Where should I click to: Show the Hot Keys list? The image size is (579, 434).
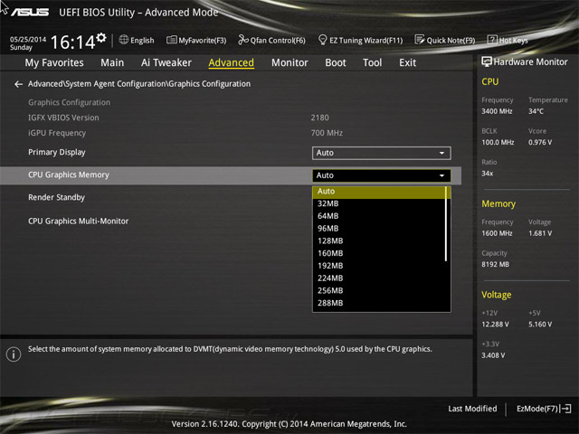click(x=508, y=40)
